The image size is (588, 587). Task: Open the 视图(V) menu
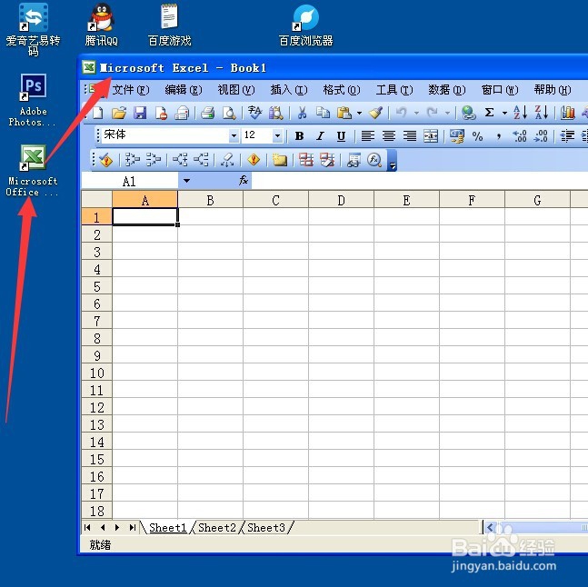click(236, 90)
